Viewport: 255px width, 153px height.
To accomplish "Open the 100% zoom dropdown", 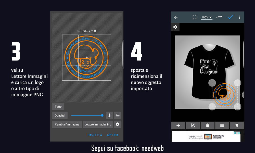I will tap(207, 17).
